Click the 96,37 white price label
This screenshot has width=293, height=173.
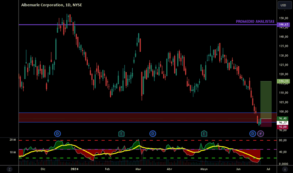pos(283,123)
